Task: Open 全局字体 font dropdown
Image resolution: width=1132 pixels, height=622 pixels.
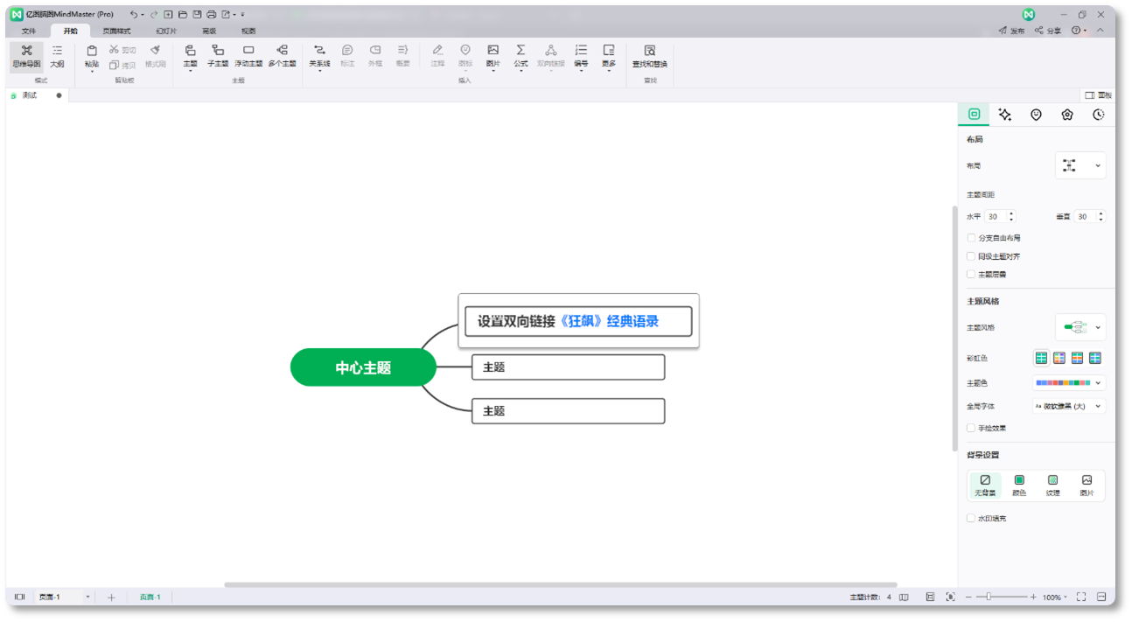Action: 1069,406
